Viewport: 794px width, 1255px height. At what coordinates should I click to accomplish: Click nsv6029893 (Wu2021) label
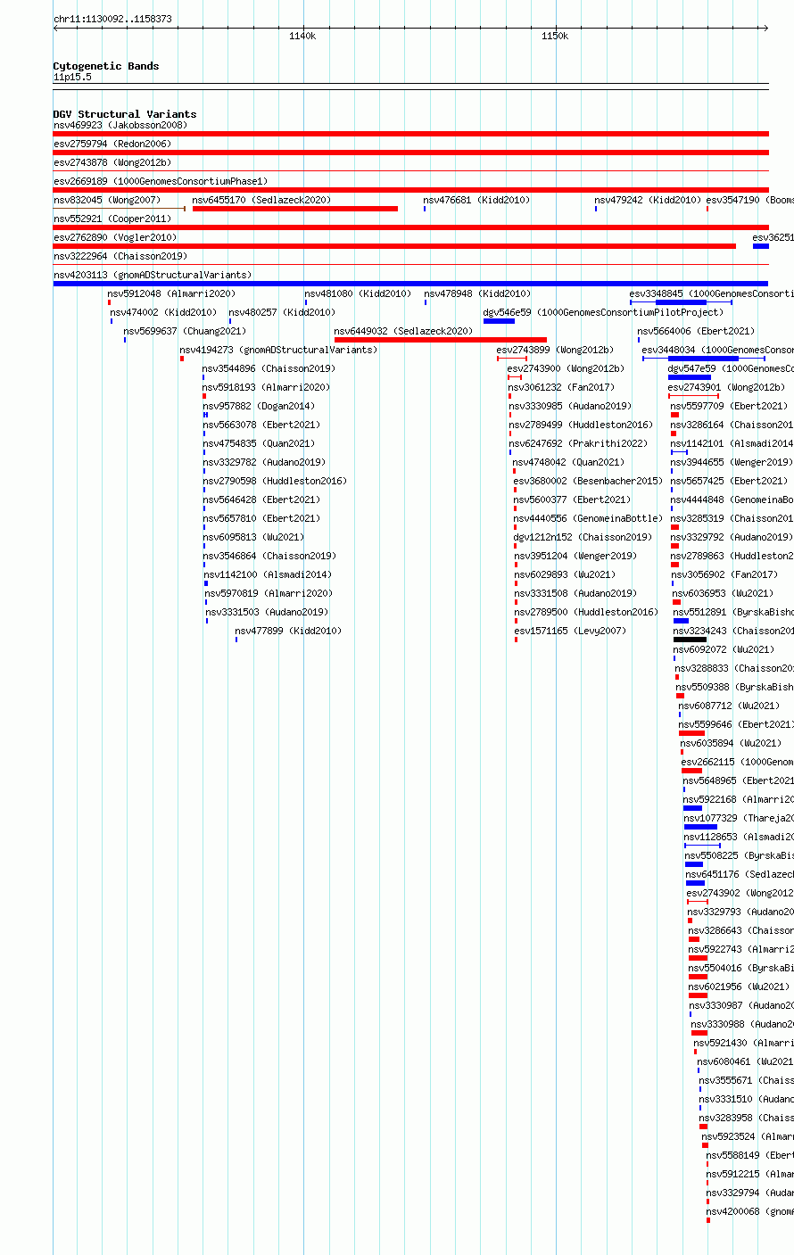click(x=565, y=574)
